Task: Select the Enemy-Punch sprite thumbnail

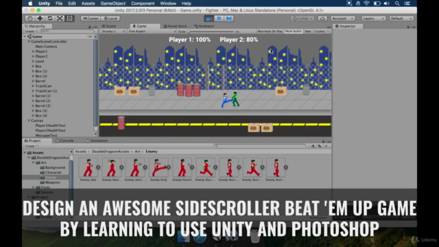Action: point(182,167)
